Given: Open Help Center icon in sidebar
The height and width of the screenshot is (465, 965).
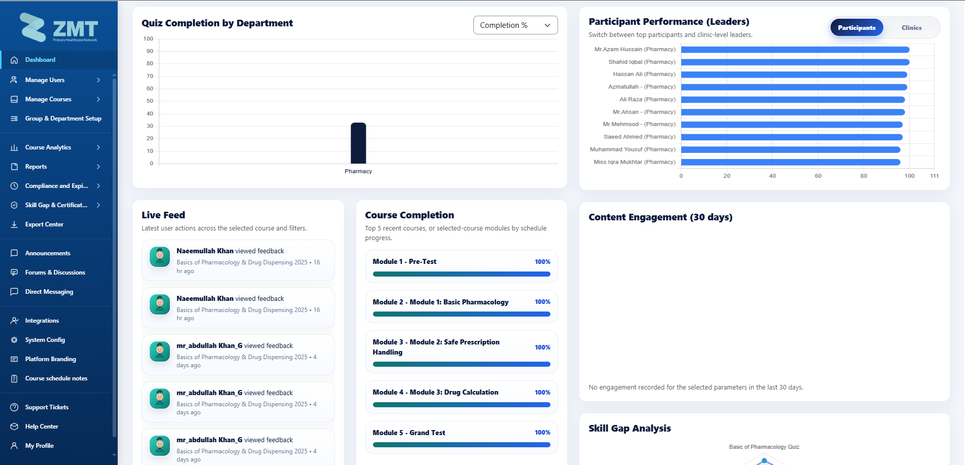Looking at the screenshot, I should 14,427.
